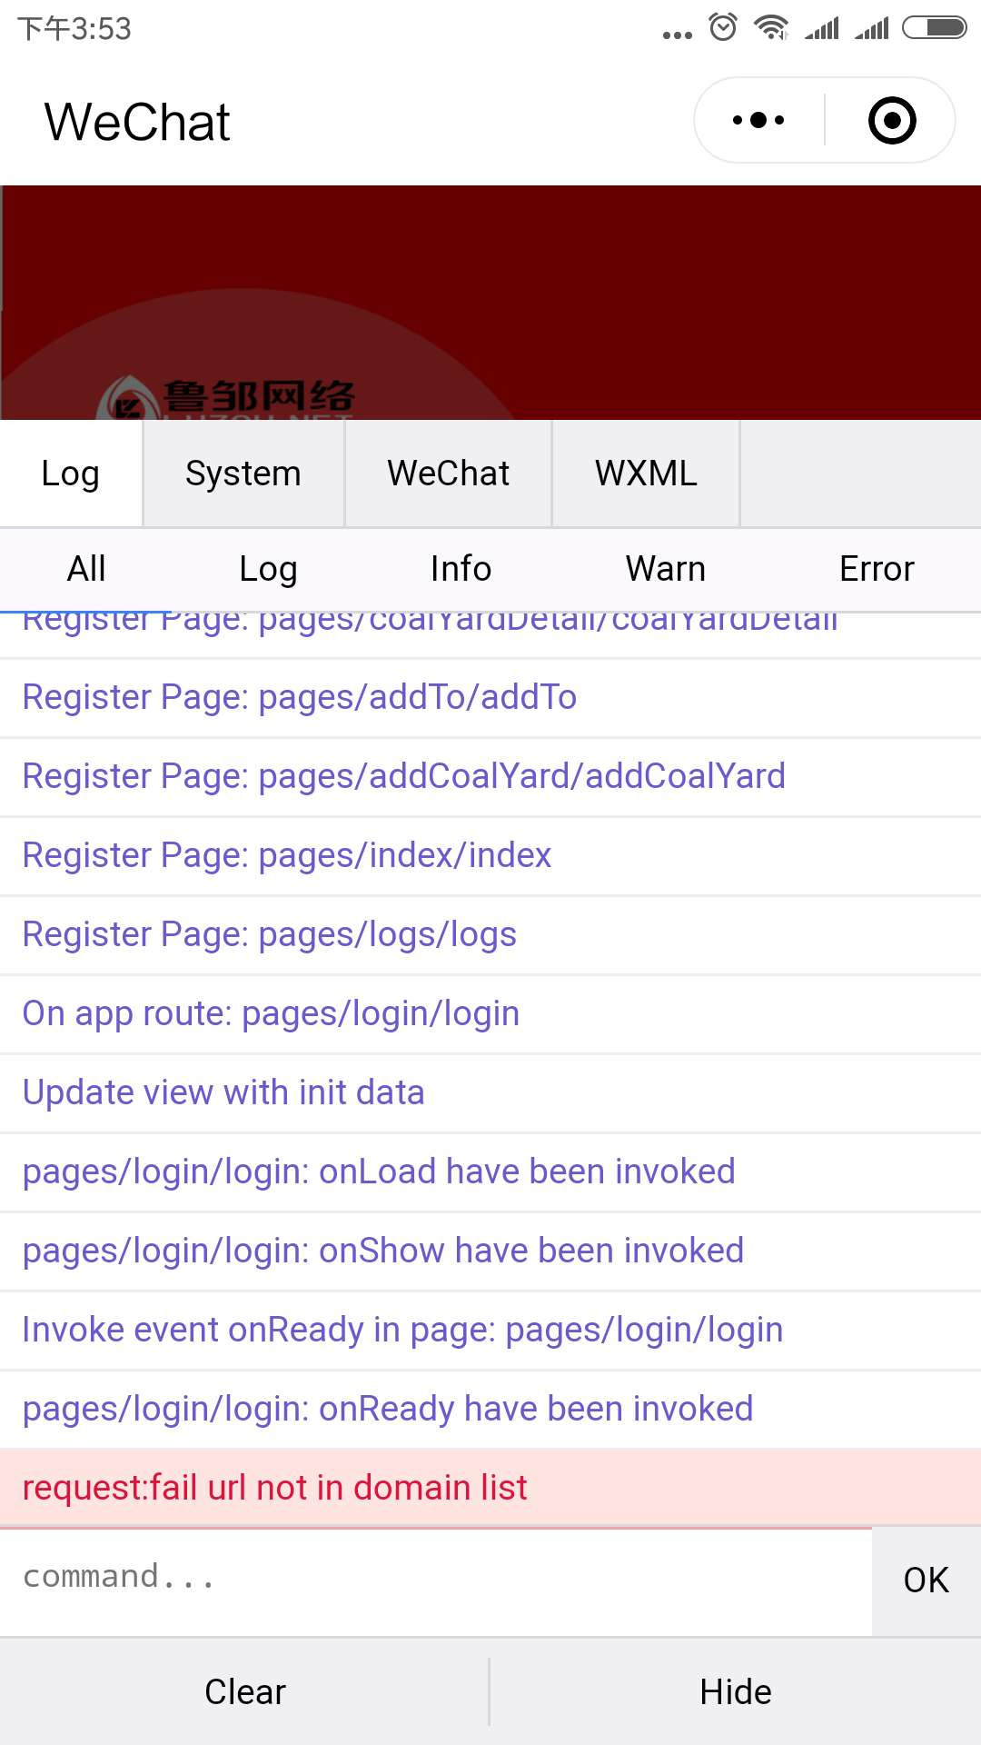This screenshot has height=1745, width=981.
Task: Select the red 'request:fail url not in domain list' error
Action: click(x=490, y=1488)
